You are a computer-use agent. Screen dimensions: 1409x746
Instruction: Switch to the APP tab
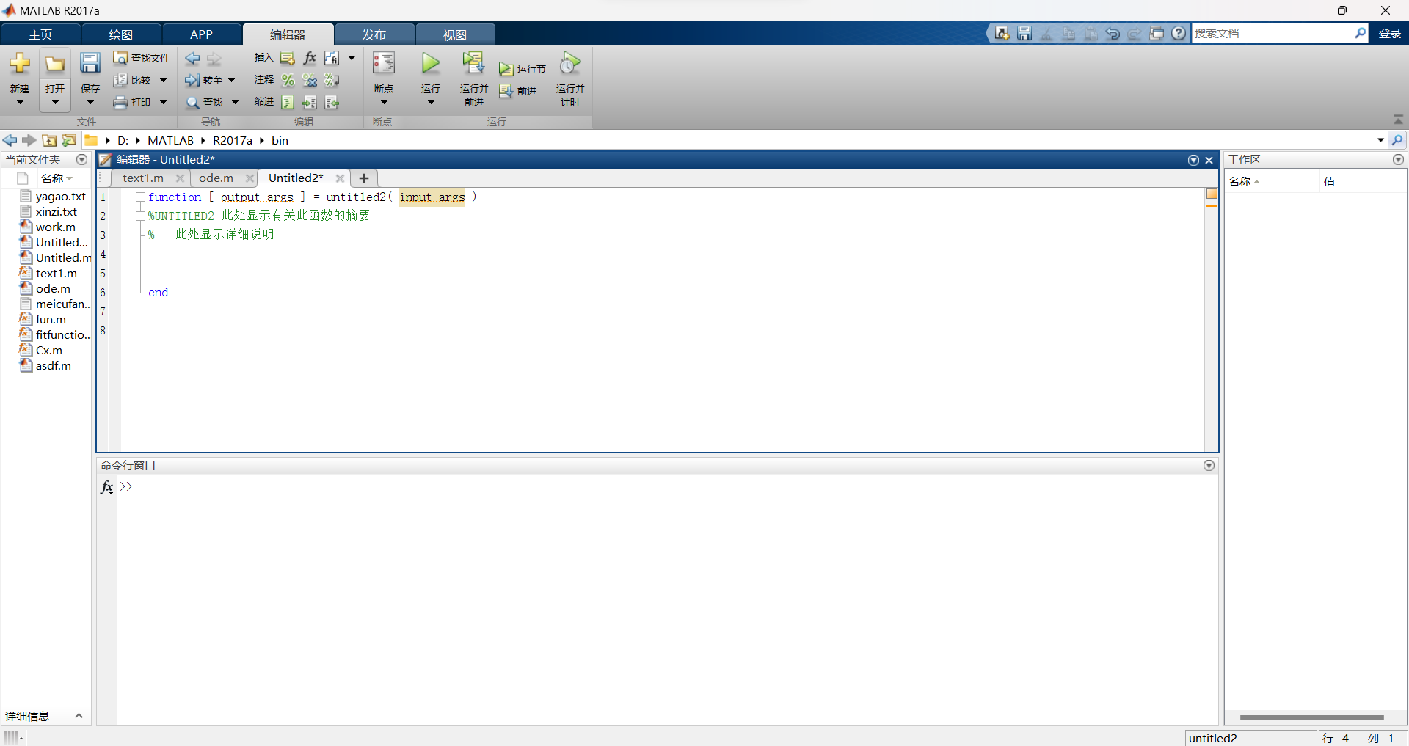pos(201,34)
